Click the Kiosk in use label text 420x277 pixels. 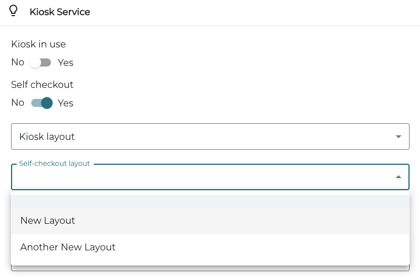click(38, 44)
